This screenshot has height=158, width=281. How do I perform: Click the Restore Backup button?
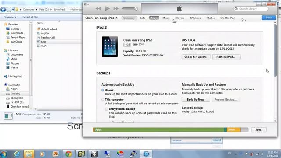point(226,100)
